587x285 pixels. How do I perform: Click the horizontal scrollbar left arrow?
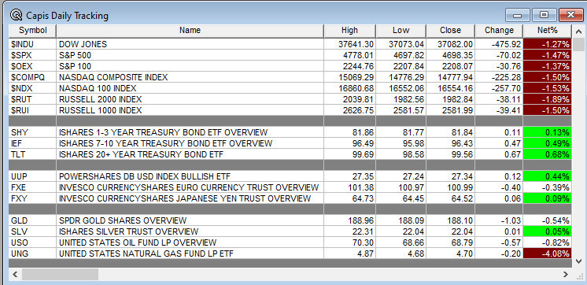point(16,275)
